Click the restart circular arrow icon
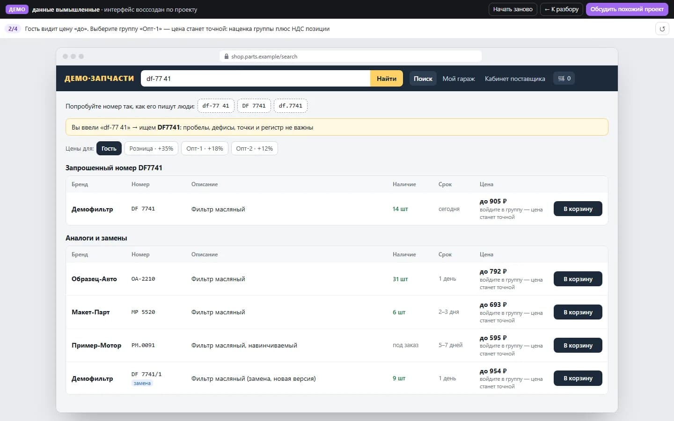Viewport: 674px width, 421px height. point(662,29)
